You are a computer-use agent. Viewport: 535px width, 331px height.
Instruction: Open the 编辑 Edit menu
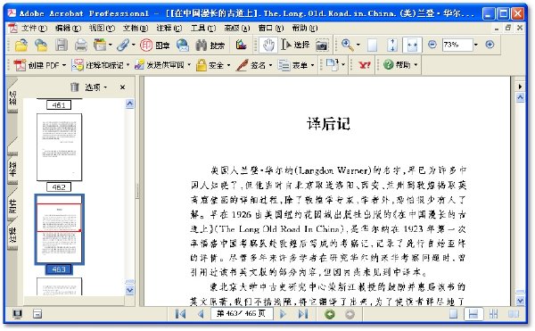(68, 28)
